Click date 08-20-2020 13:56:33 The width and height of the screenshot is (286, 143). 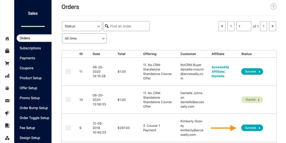(x=99, y=100)
